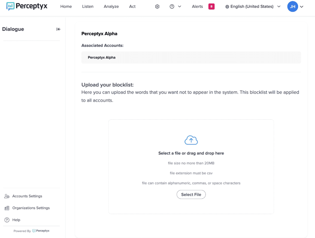Screen dimensions: 315x238
Task: Click the Upload your blocklist heading
Action: (x=108, y=85)
